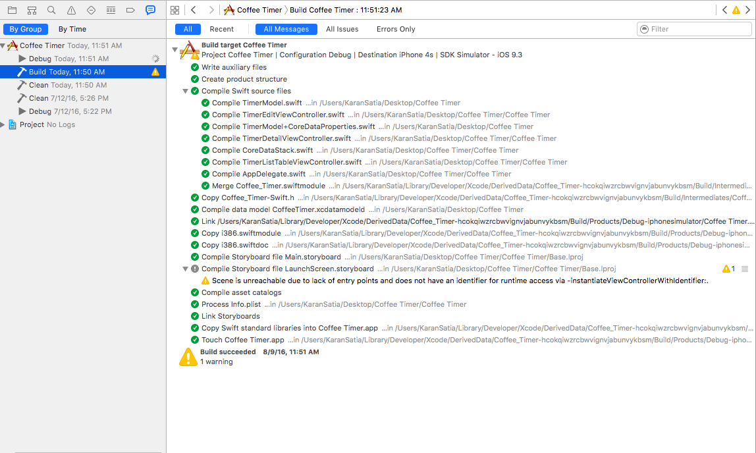Collapse the LaunchScreen.storyboard compile step
Screen dimensions: 756x453
[x=185, y=269]
